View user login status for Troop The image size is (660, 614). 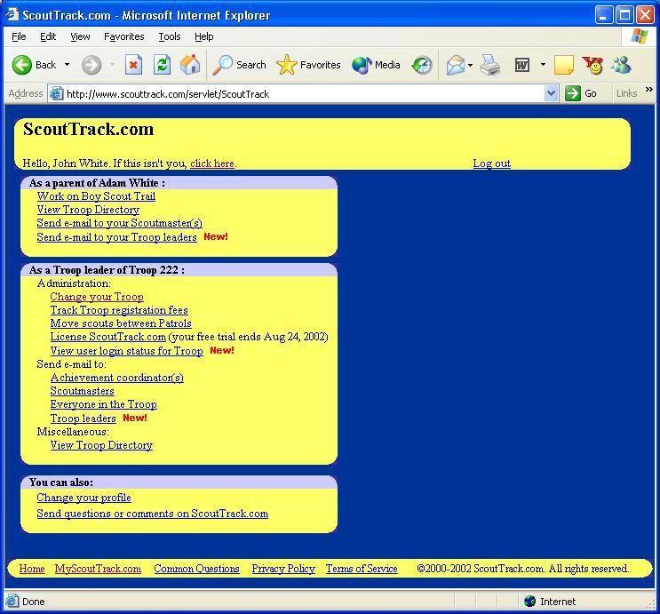coord(126,351)
